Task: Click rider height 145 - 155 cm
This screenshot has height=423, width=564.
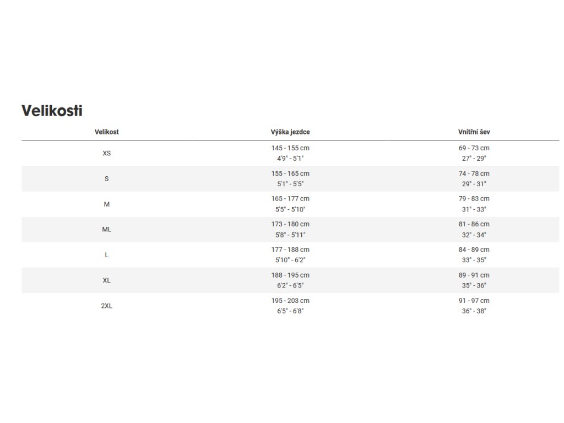Action: click(x=290, y=148)
